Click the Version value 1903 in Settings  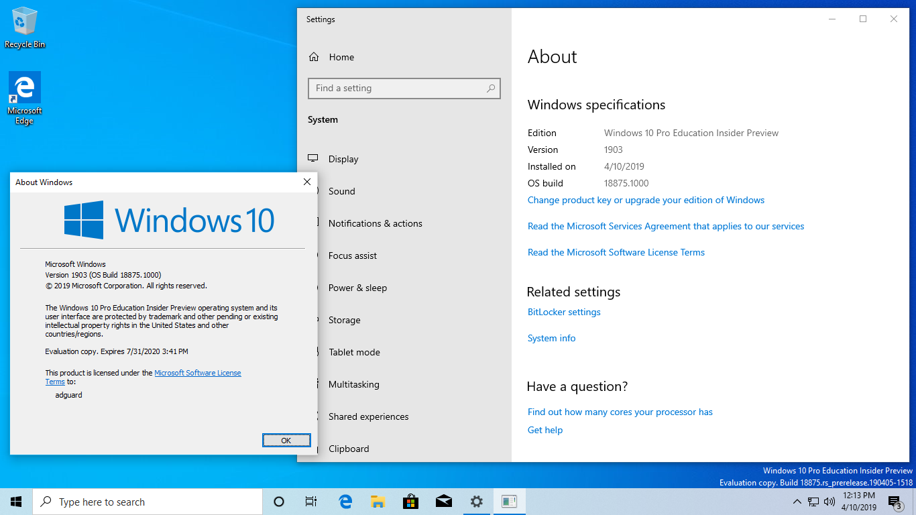pyautogui.click(x=614, y=150)
